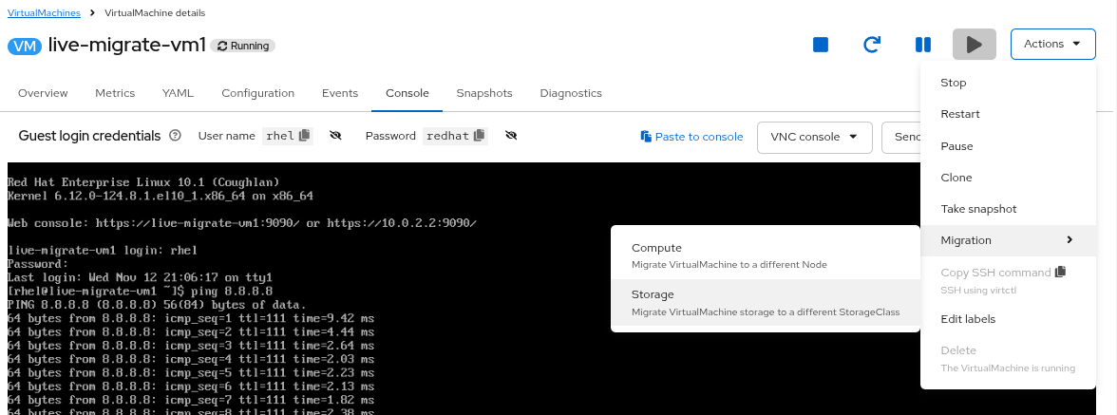Click the Start VM play icon
This screenshot has height=415, width=1117.
click(974, 45)
